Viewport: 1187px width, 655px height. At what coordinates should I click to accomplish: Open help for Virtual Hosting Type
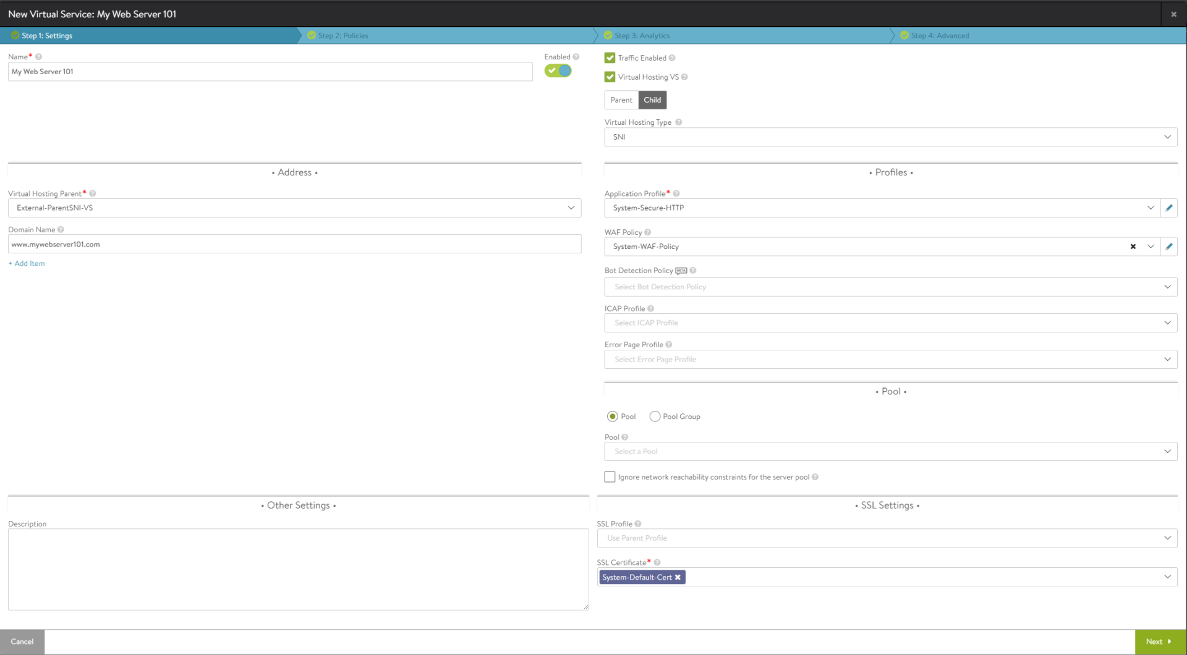point(679,122)
